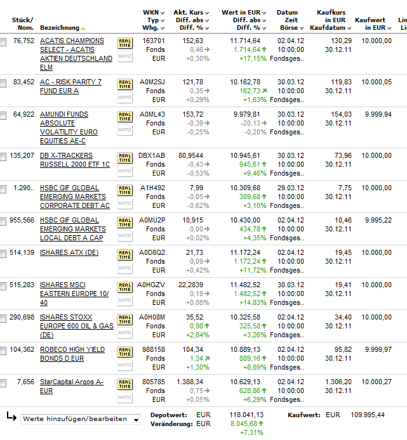Open Real Time for HSBC Local Debt A Cap

click(125, 223)
